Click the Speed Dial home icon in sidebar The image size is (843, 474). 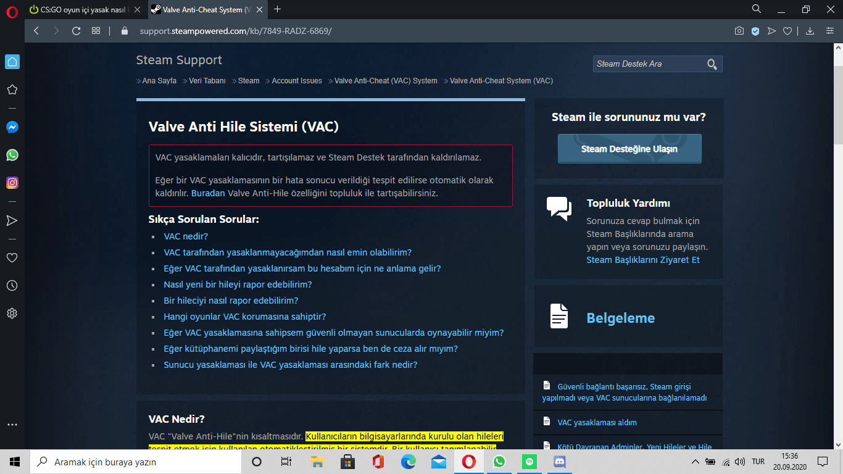coord(12,62)
